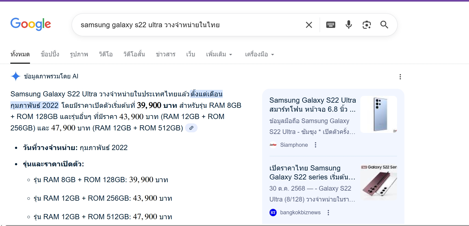
Task: Start voice search with the microphone icon
Action: [x=349, y=25]
